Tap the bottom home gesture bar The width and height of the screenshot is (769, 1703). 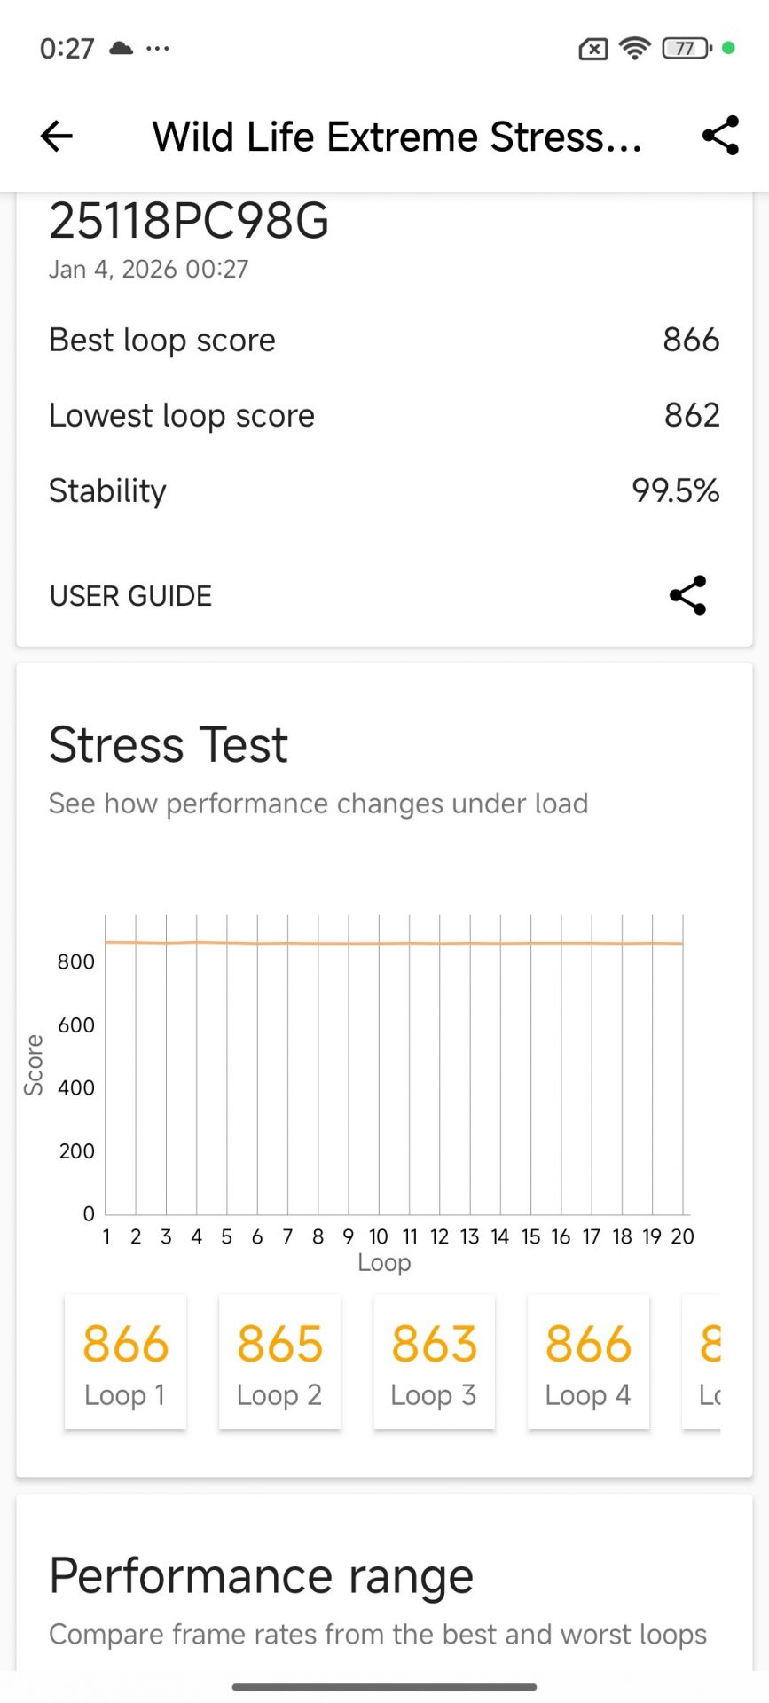coord(384,1686)
